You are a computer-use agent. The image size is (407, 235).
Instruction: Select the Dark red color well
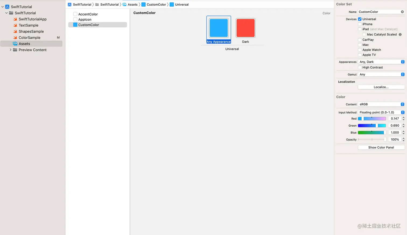tap(245, 28)
